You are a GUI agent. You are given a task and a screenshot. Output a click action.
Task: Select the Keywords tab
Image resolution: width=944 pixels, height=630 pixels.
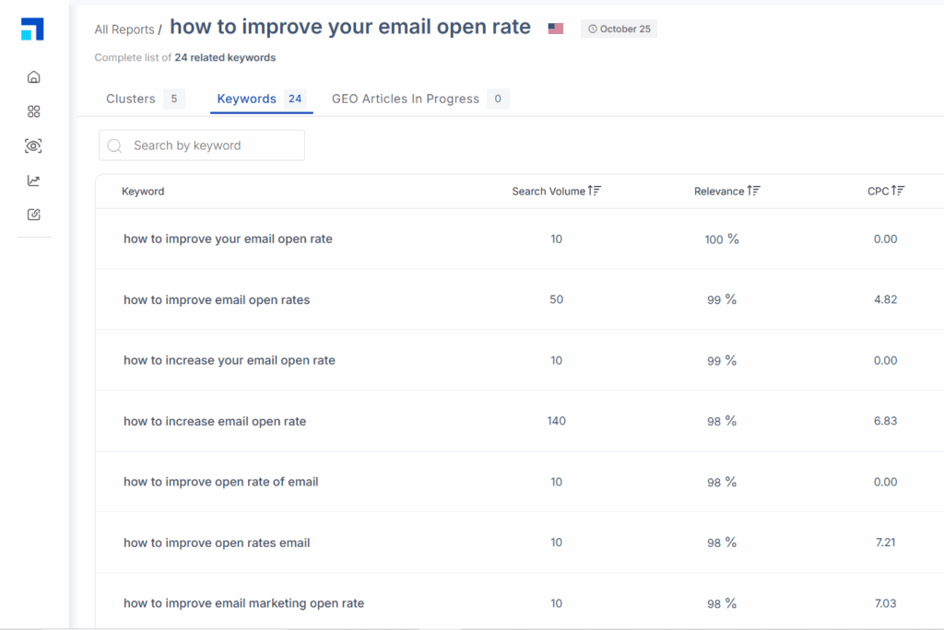[247, 99]
